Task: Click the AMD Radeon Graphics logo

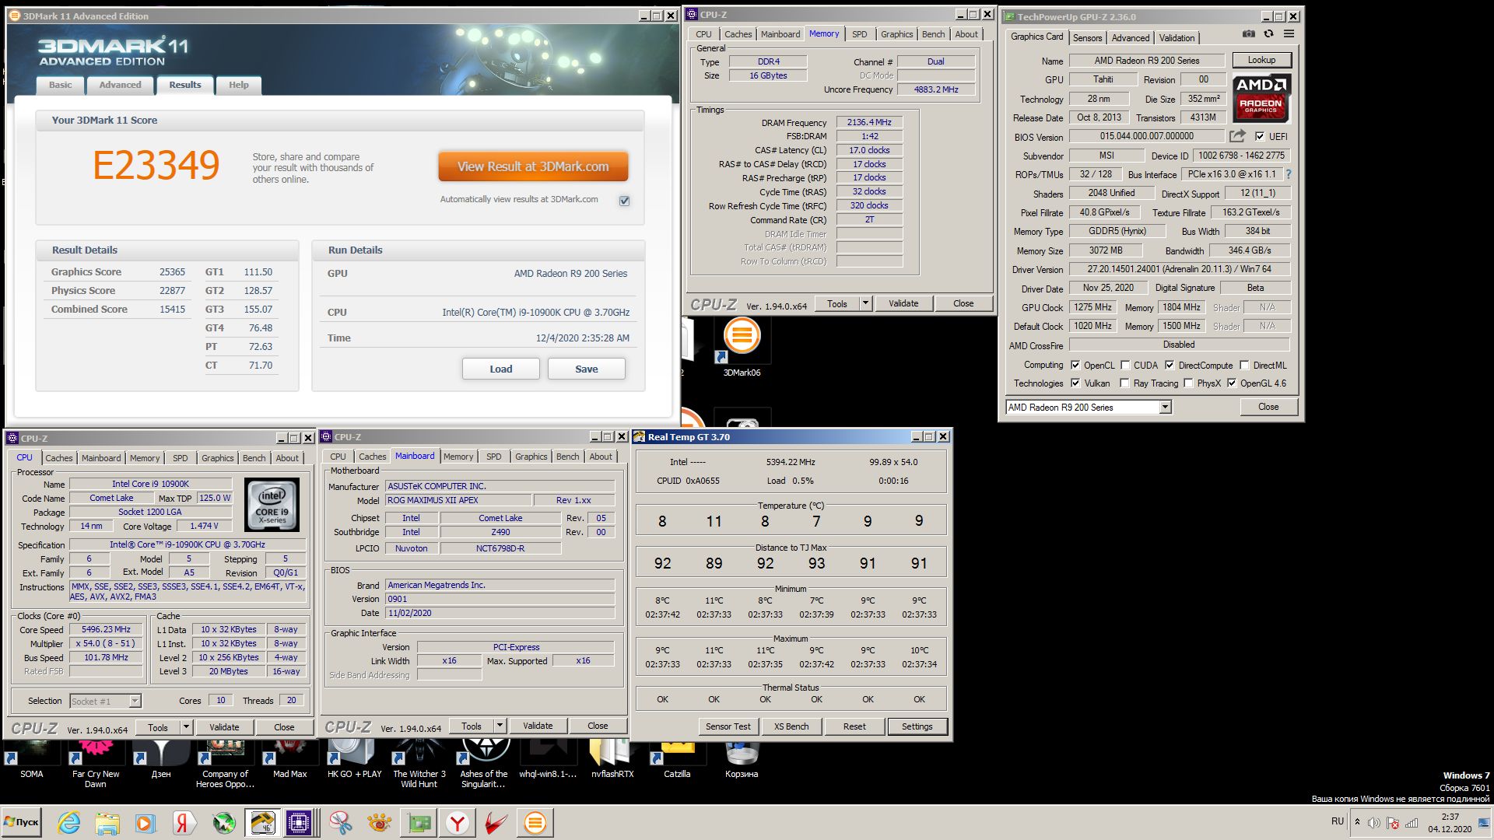Action: point(1261,98)
